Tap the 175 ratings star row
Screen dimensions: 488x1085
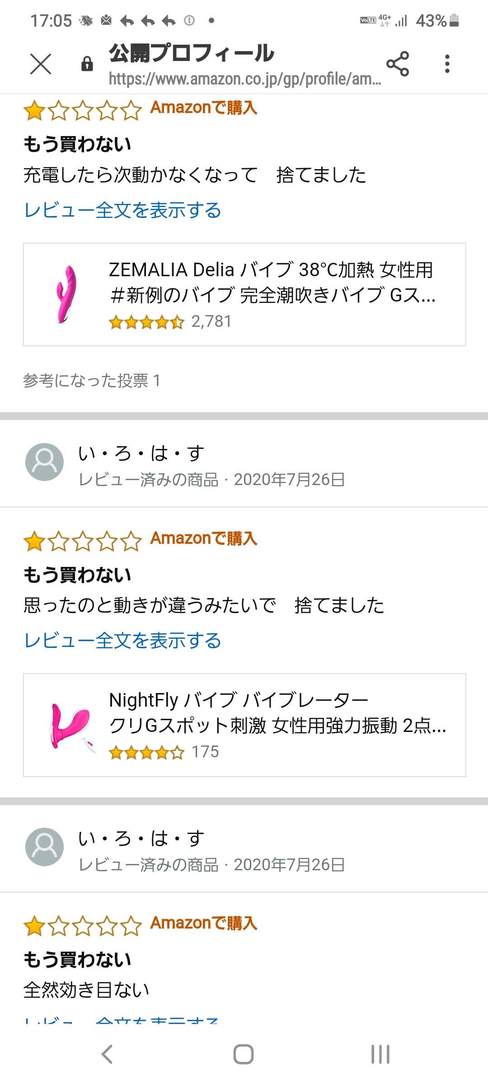pos(164,752)
